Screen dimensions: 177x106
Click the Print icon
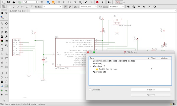[14, 2]
